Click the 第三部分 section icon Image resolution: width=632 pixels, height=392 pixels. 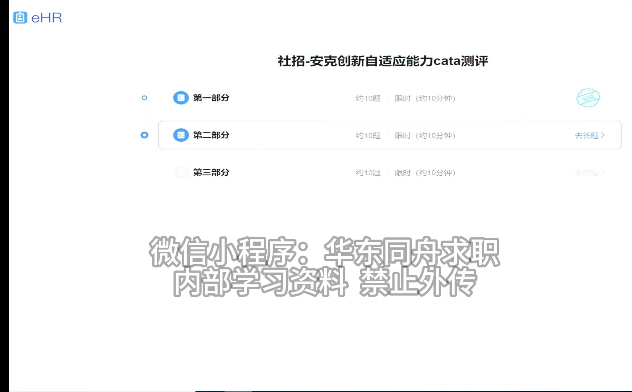pos(181,172)
